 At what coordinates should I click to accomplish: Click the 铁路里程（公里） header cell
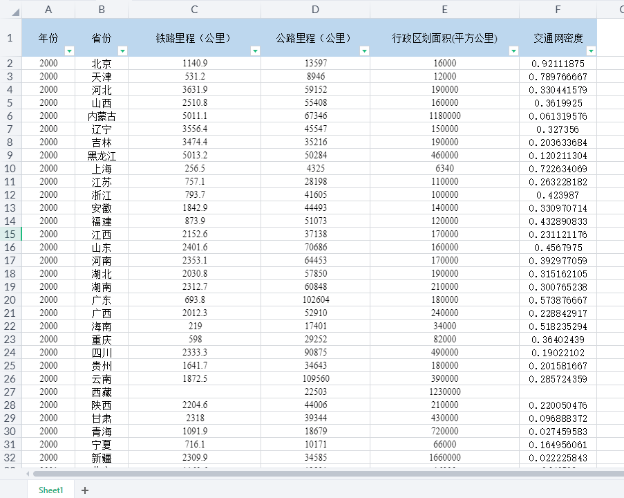point(193,38)
